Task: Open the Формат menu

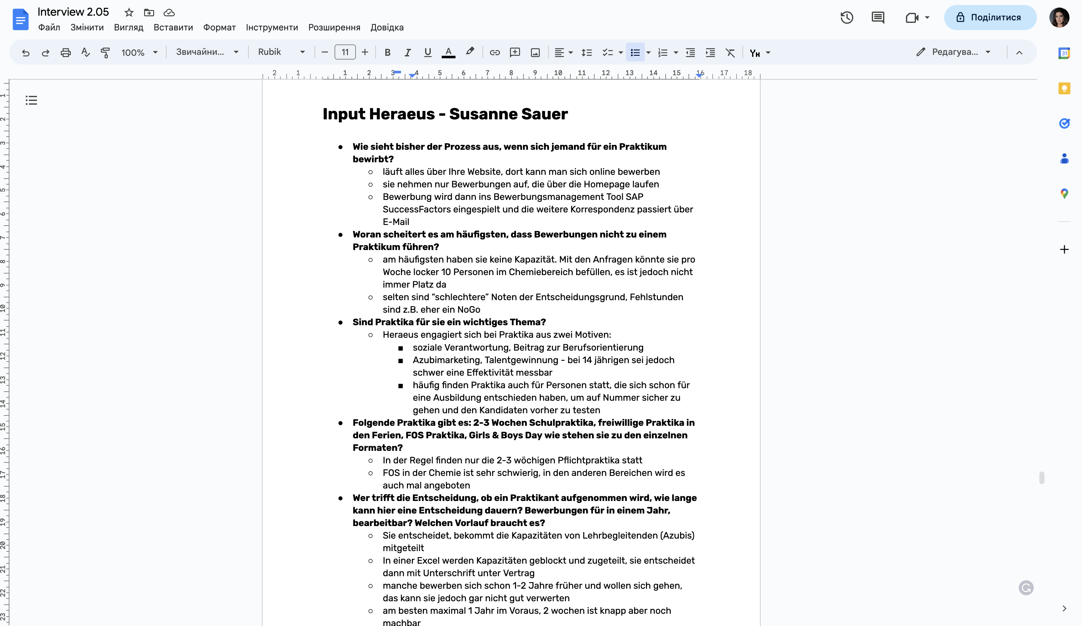Action: pos(219,28)
